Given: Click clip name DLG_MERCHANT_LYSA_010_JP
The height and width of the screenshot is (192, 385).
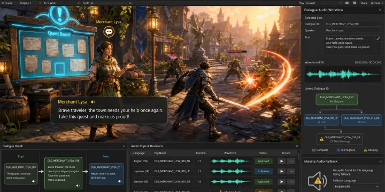Looking at the screenshot, I should pyautogui.click(x=172, y=171).
